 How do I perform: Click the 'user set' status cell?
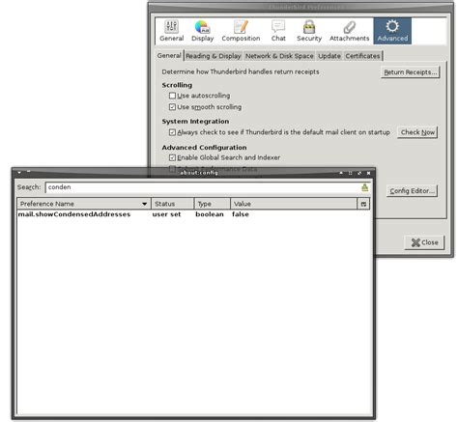tap(166, 214)
